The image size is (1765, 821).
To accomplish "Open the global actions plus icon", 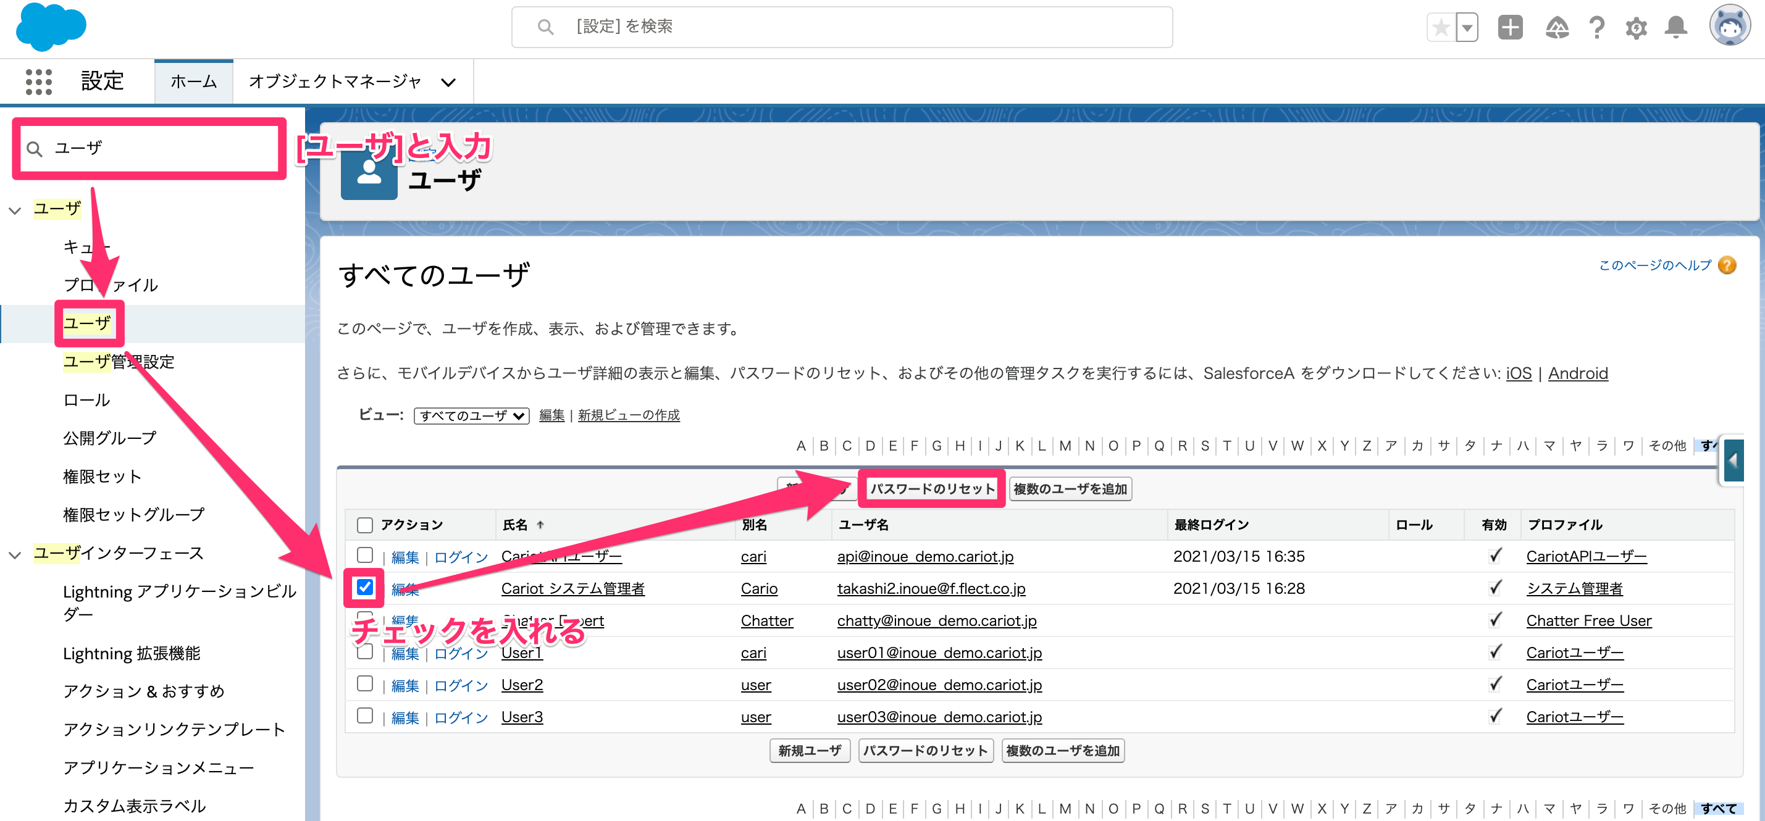I will pyautogui.click(x=1509, y=27).
